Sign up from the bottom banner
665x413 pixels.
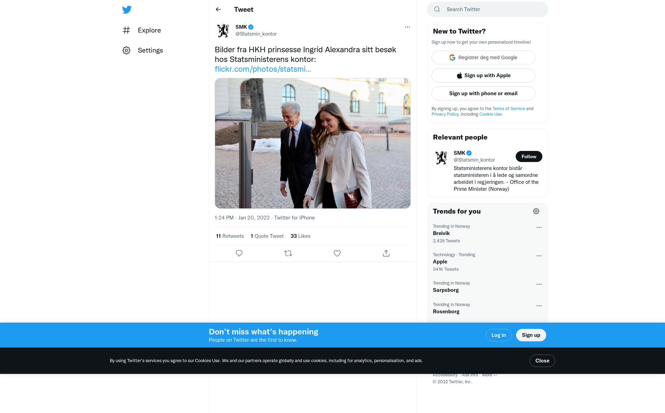(531, 335)
